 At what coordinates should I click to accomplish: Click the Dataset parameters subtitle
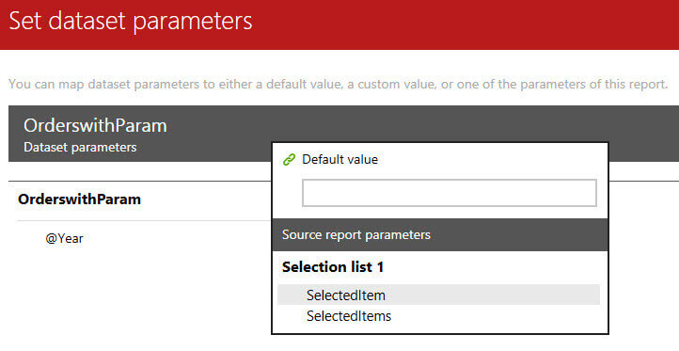pyautogui.click(x=80, y=148)
